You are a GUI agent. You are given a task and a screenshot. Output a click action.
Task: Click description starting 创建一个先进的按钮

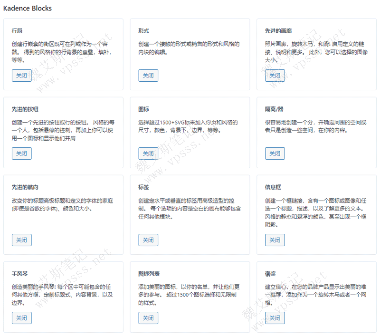tap(63, 130)
